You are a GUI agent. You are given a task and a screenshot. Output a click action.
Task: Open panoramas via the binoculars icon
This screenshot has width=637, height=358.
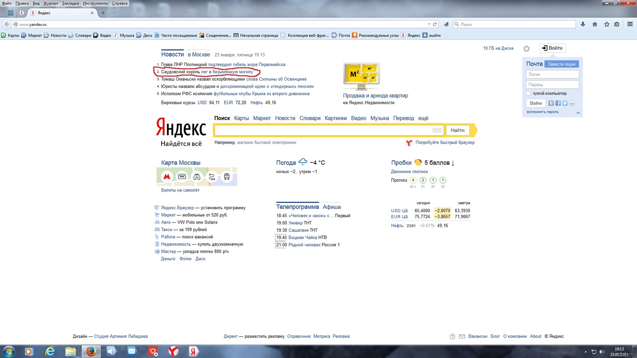click(x=197, y=177)
